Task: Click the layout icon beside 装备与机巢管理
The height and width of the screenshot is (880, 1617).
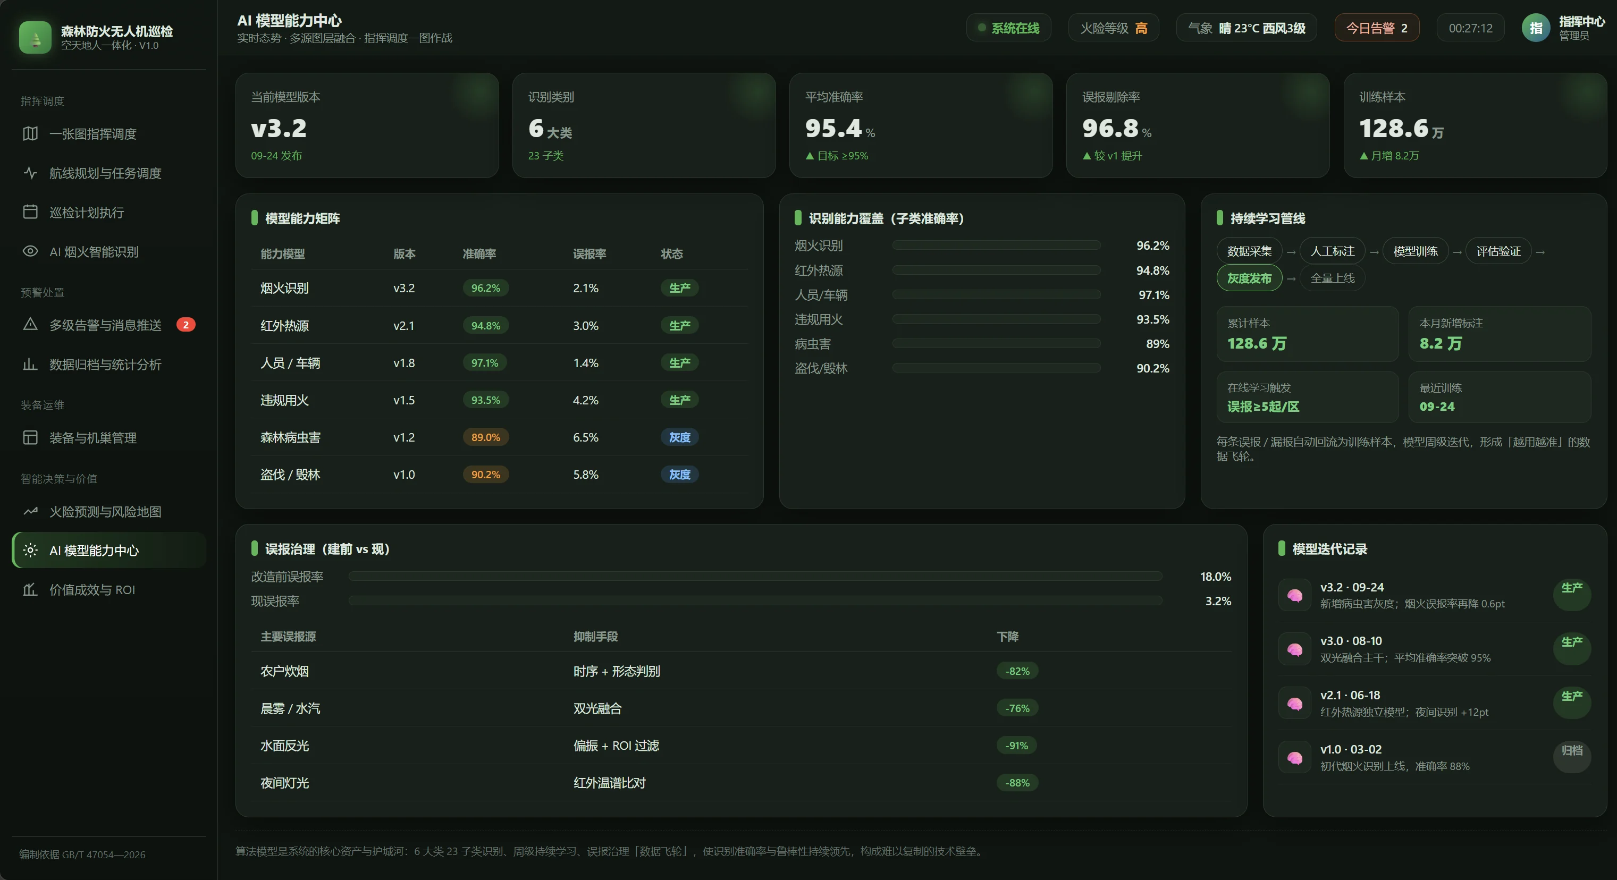Action: click(x=30, y=437)
